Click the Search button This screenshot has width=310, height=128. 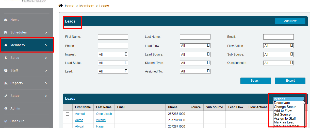255,81
